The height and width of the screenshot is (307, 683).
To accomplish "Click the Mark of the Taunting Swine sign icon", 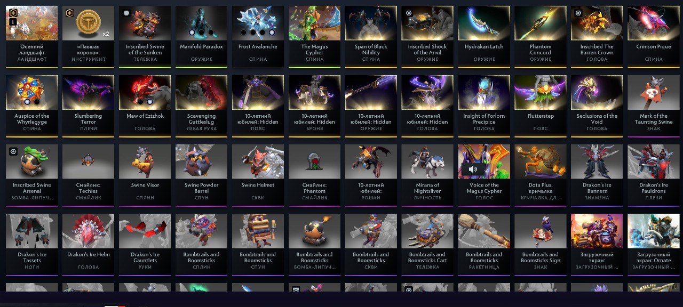I will pos(654,93).
